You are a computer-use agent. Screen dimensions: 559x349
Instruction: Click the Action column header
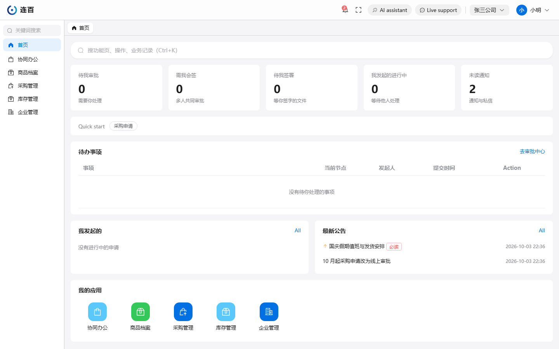click(x=512, y=168)
